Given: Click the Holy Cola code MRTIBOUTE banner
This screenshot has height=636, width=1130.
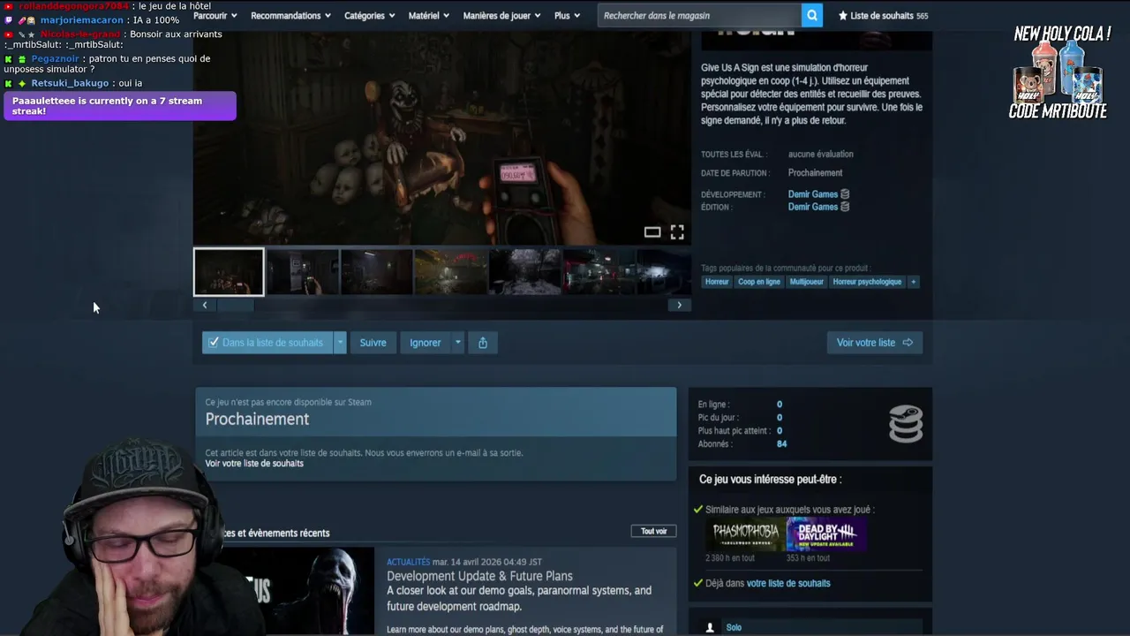Looking at the screenshot, I should (x=1059, y=72).
